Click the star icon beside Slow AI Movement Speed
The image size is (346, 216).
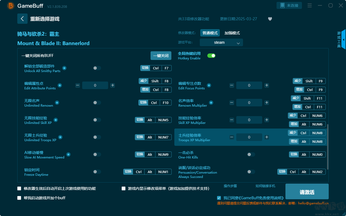coord(68,154)
